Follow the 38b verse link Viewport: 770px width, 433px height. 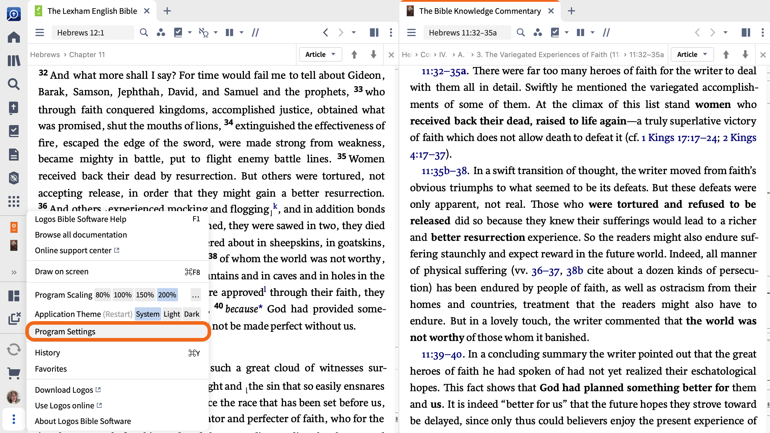[575, 271]
